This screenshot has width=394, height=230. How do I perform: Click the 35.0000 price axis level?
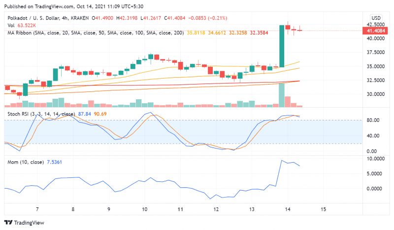pos(376,66)
